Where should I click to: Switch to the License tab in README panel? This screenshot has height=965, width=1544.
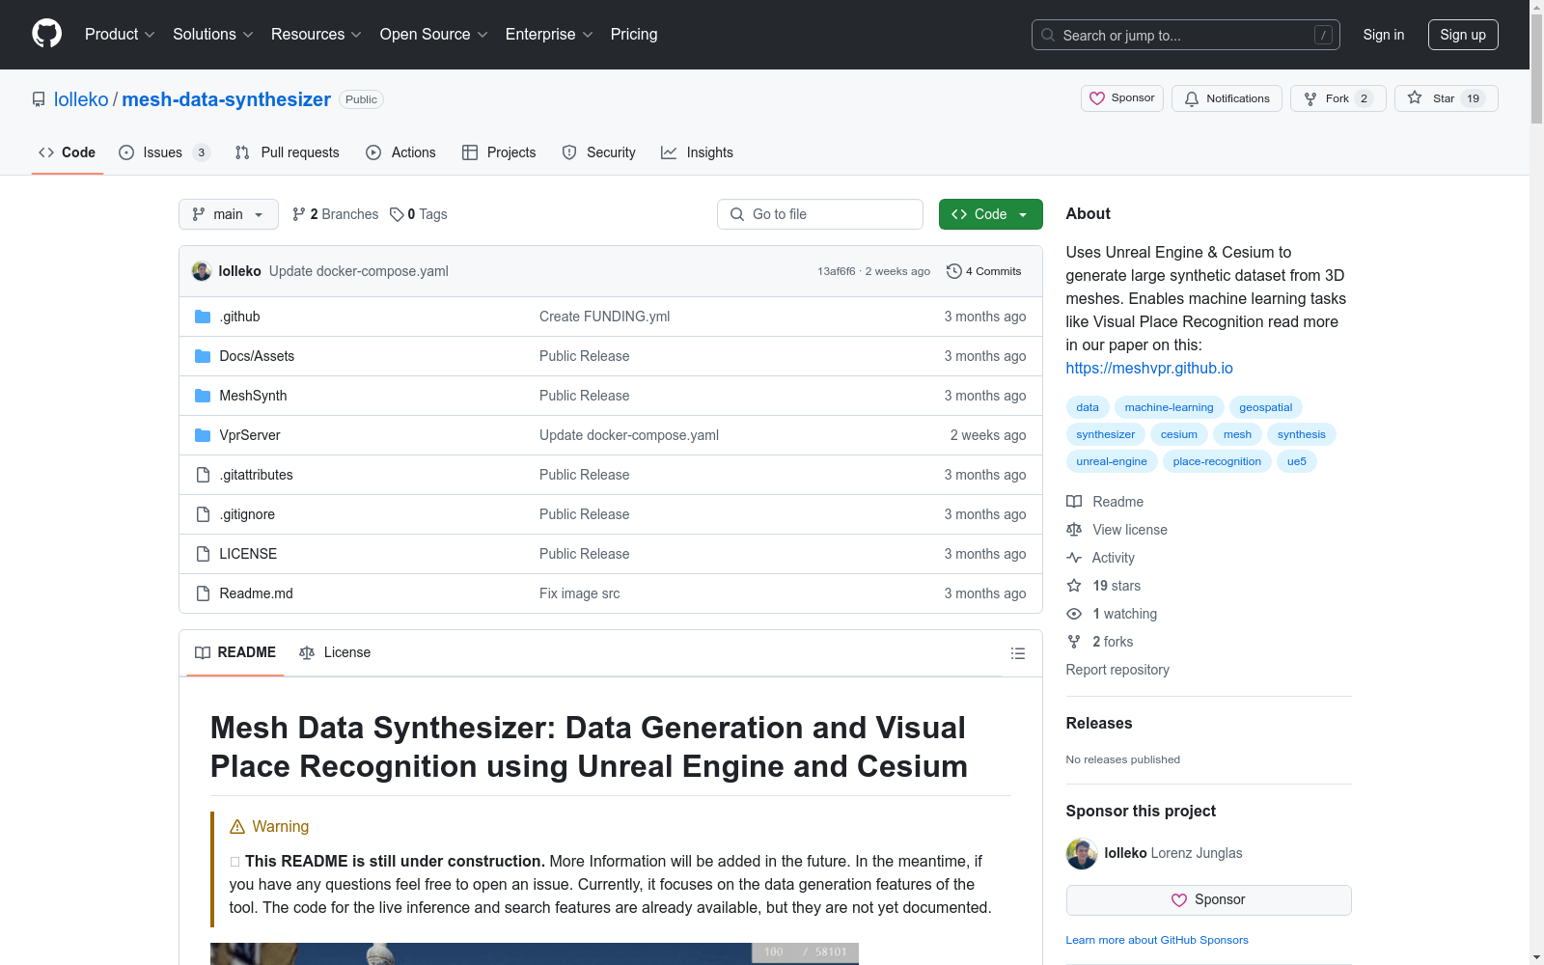[335, 653]
